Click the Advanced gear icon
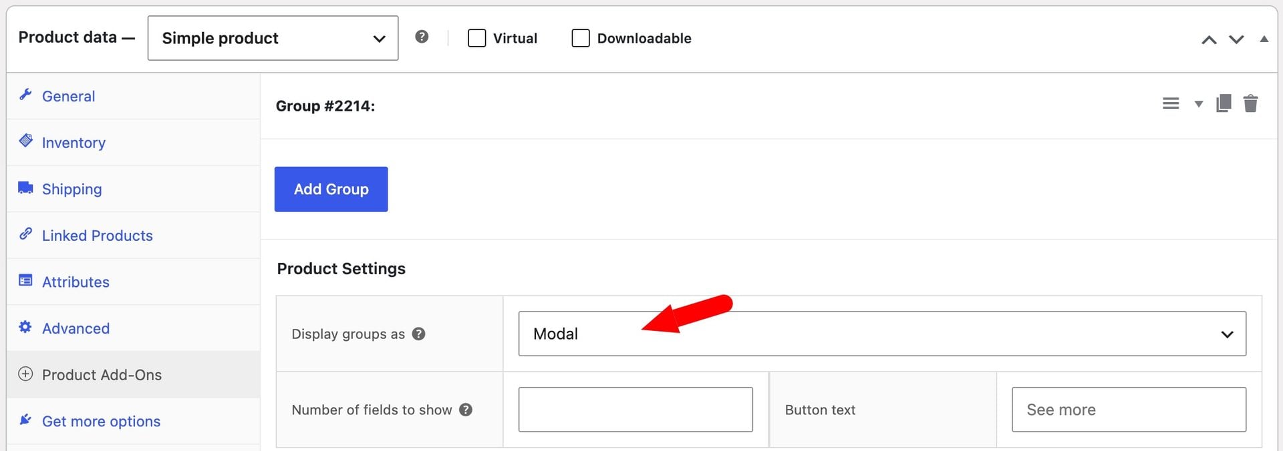 (25, 327)
